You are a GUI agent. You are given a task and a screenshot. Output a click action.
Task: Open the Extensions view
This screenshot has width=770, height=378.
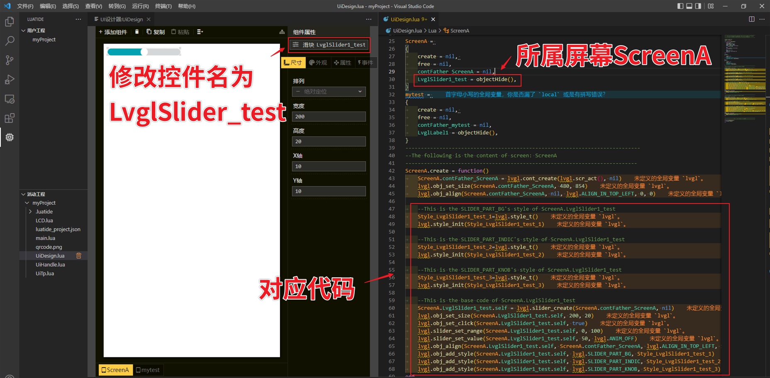tap(10, 118)
